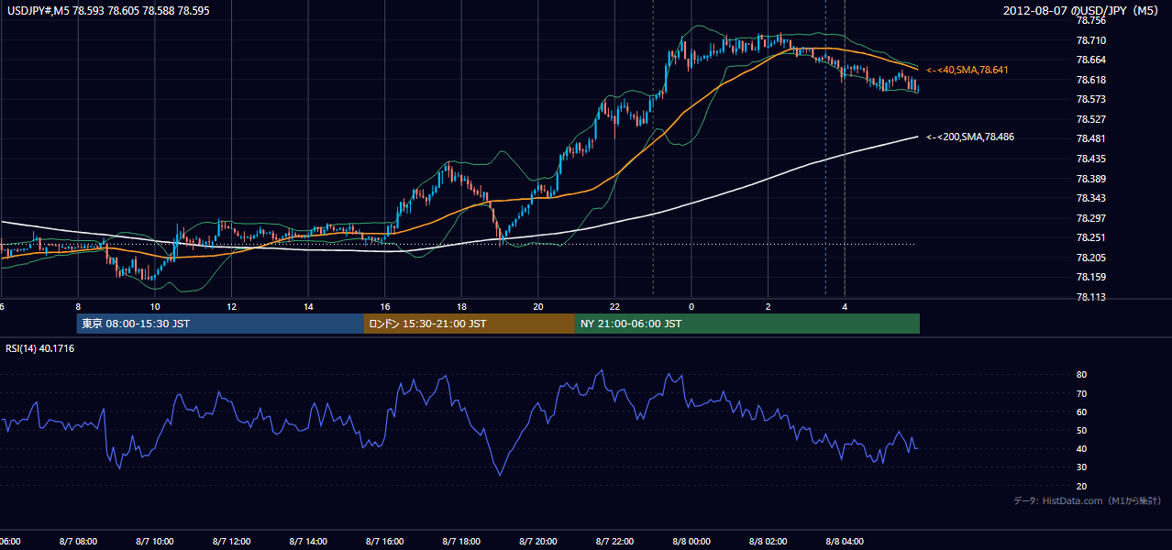Viewport: 1172px width, 550px height.
Task: Click the NY 21:00-06:00 JST session bar
Action: [747, 324]
